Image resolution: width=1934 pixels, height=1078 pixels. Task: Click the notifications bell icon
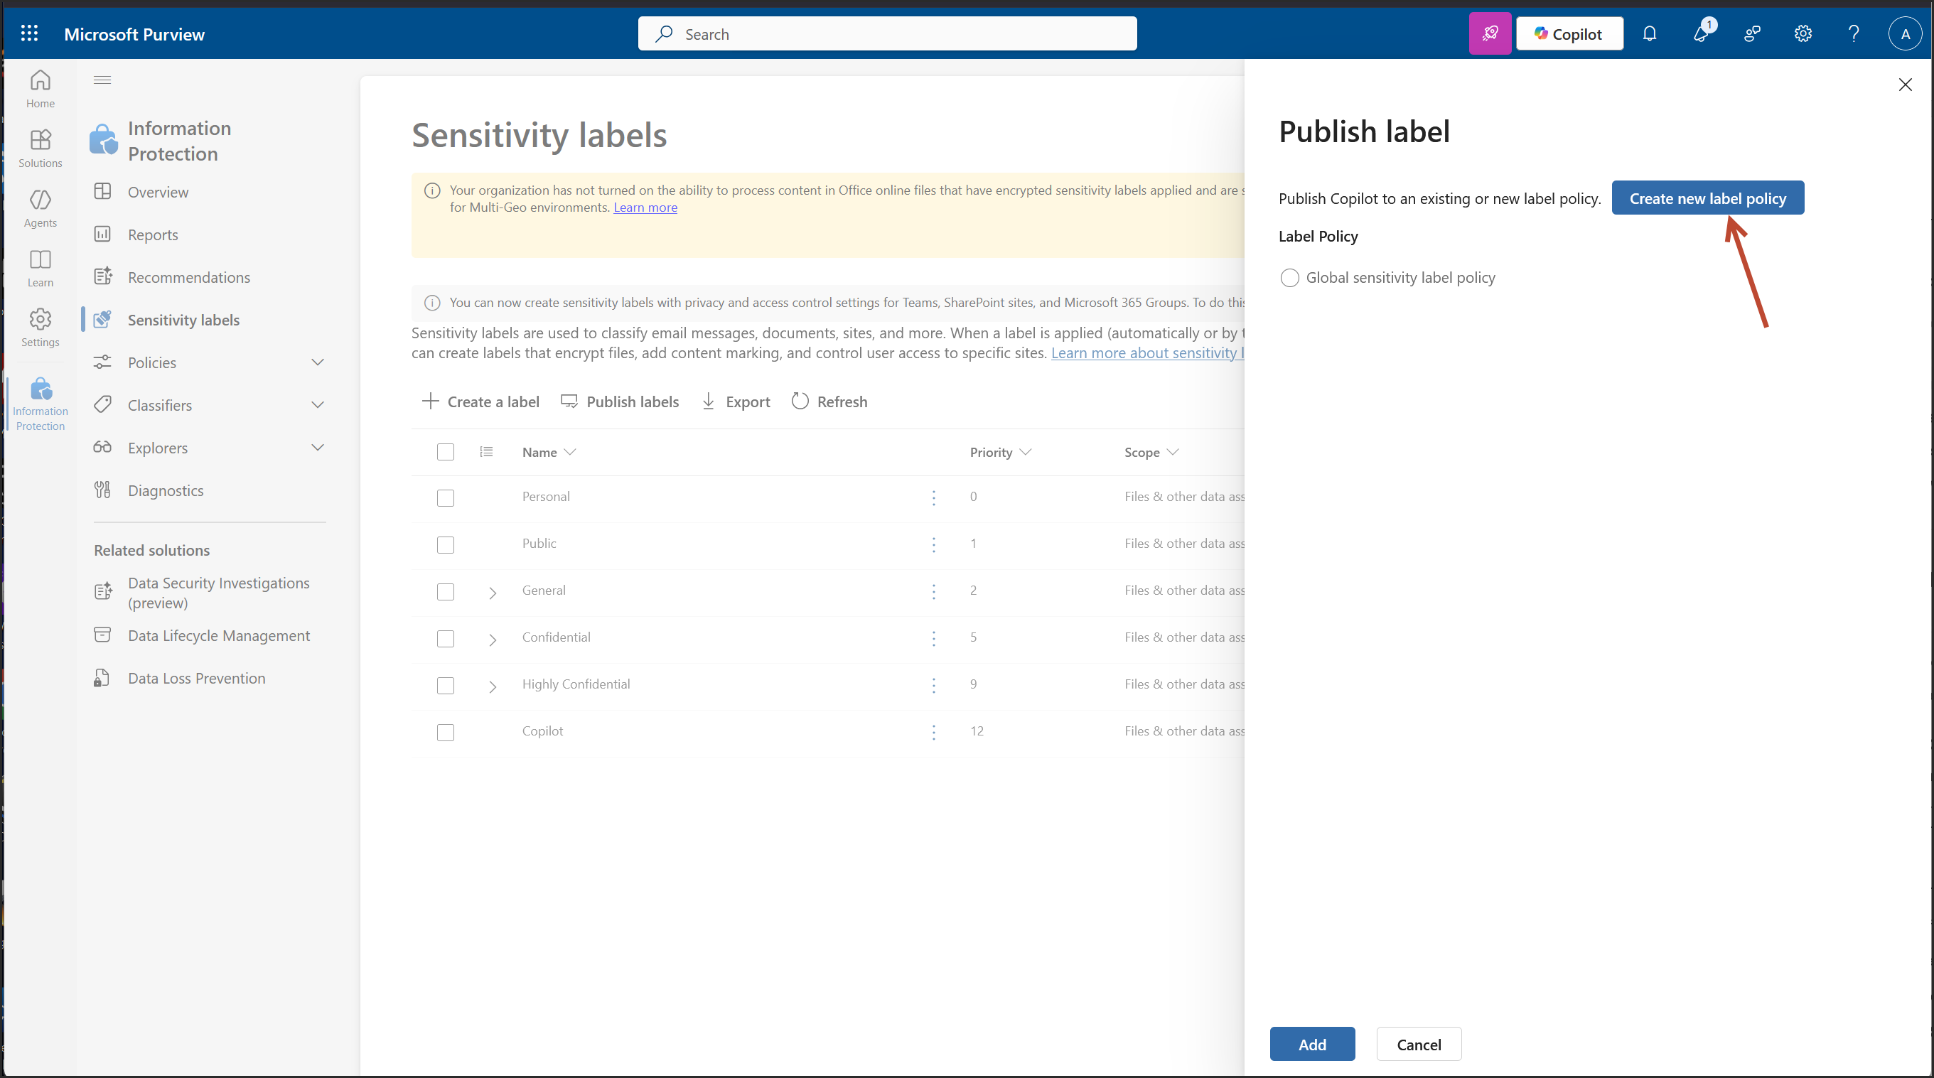point(1650,33)
